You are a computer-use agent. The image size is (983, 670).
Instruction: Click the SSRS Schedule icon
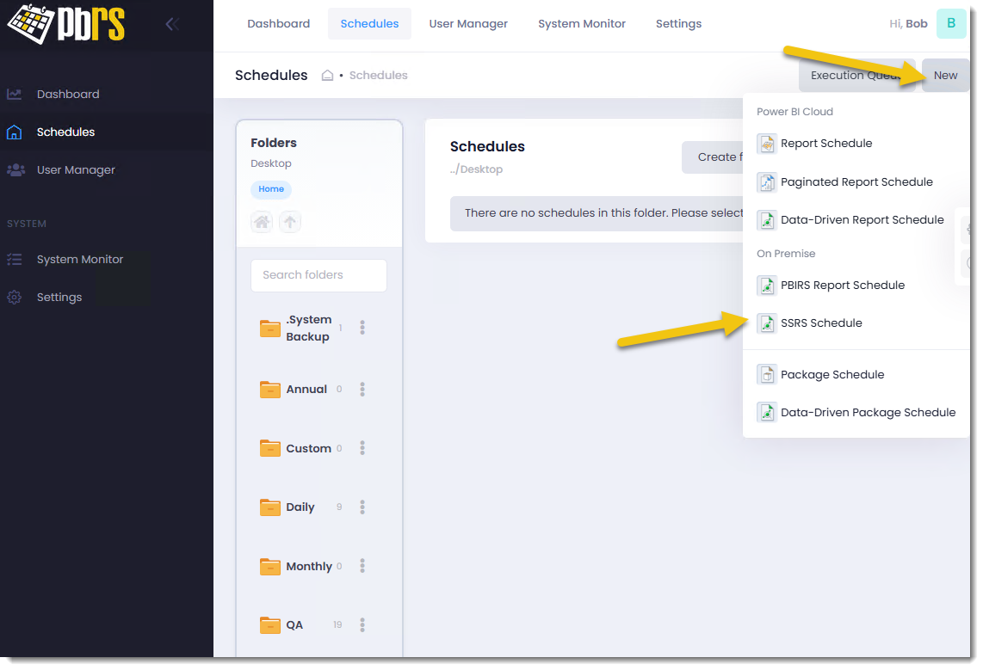pos(766,323)
